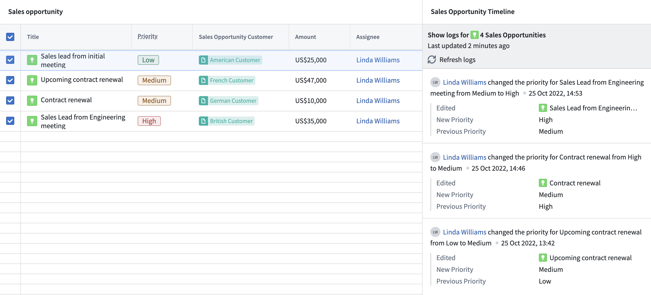Click the Amount column header
Viewport: 651px width, 295px height.
305,37
